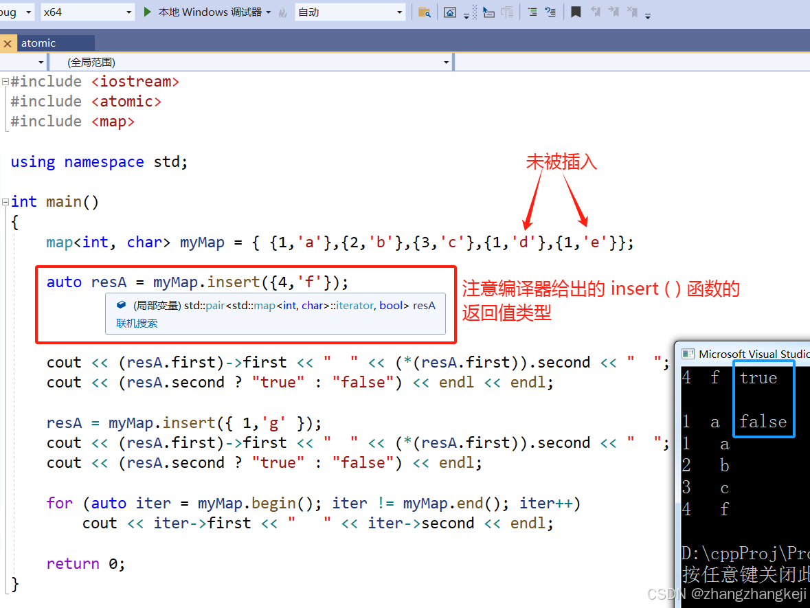
Task: Click '#include <iostream>' line
Action: [95, 82]
